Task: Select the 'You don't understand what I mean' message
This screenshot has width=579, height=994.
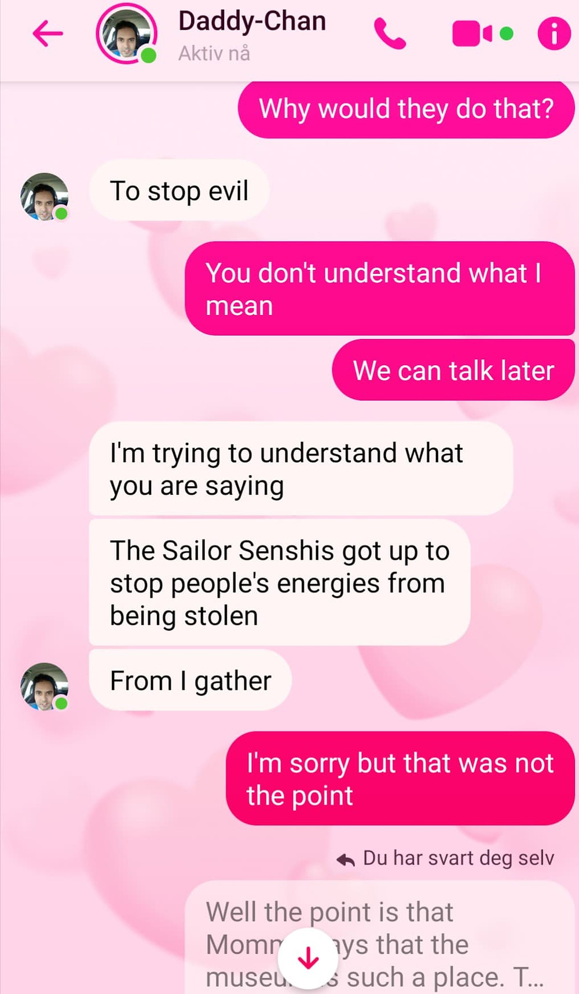Action: click(x=380, y=289)
